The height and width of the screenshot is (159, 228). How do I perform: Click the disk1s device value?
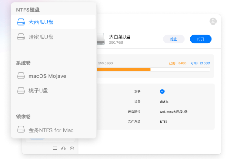click(x=164, y=101)
